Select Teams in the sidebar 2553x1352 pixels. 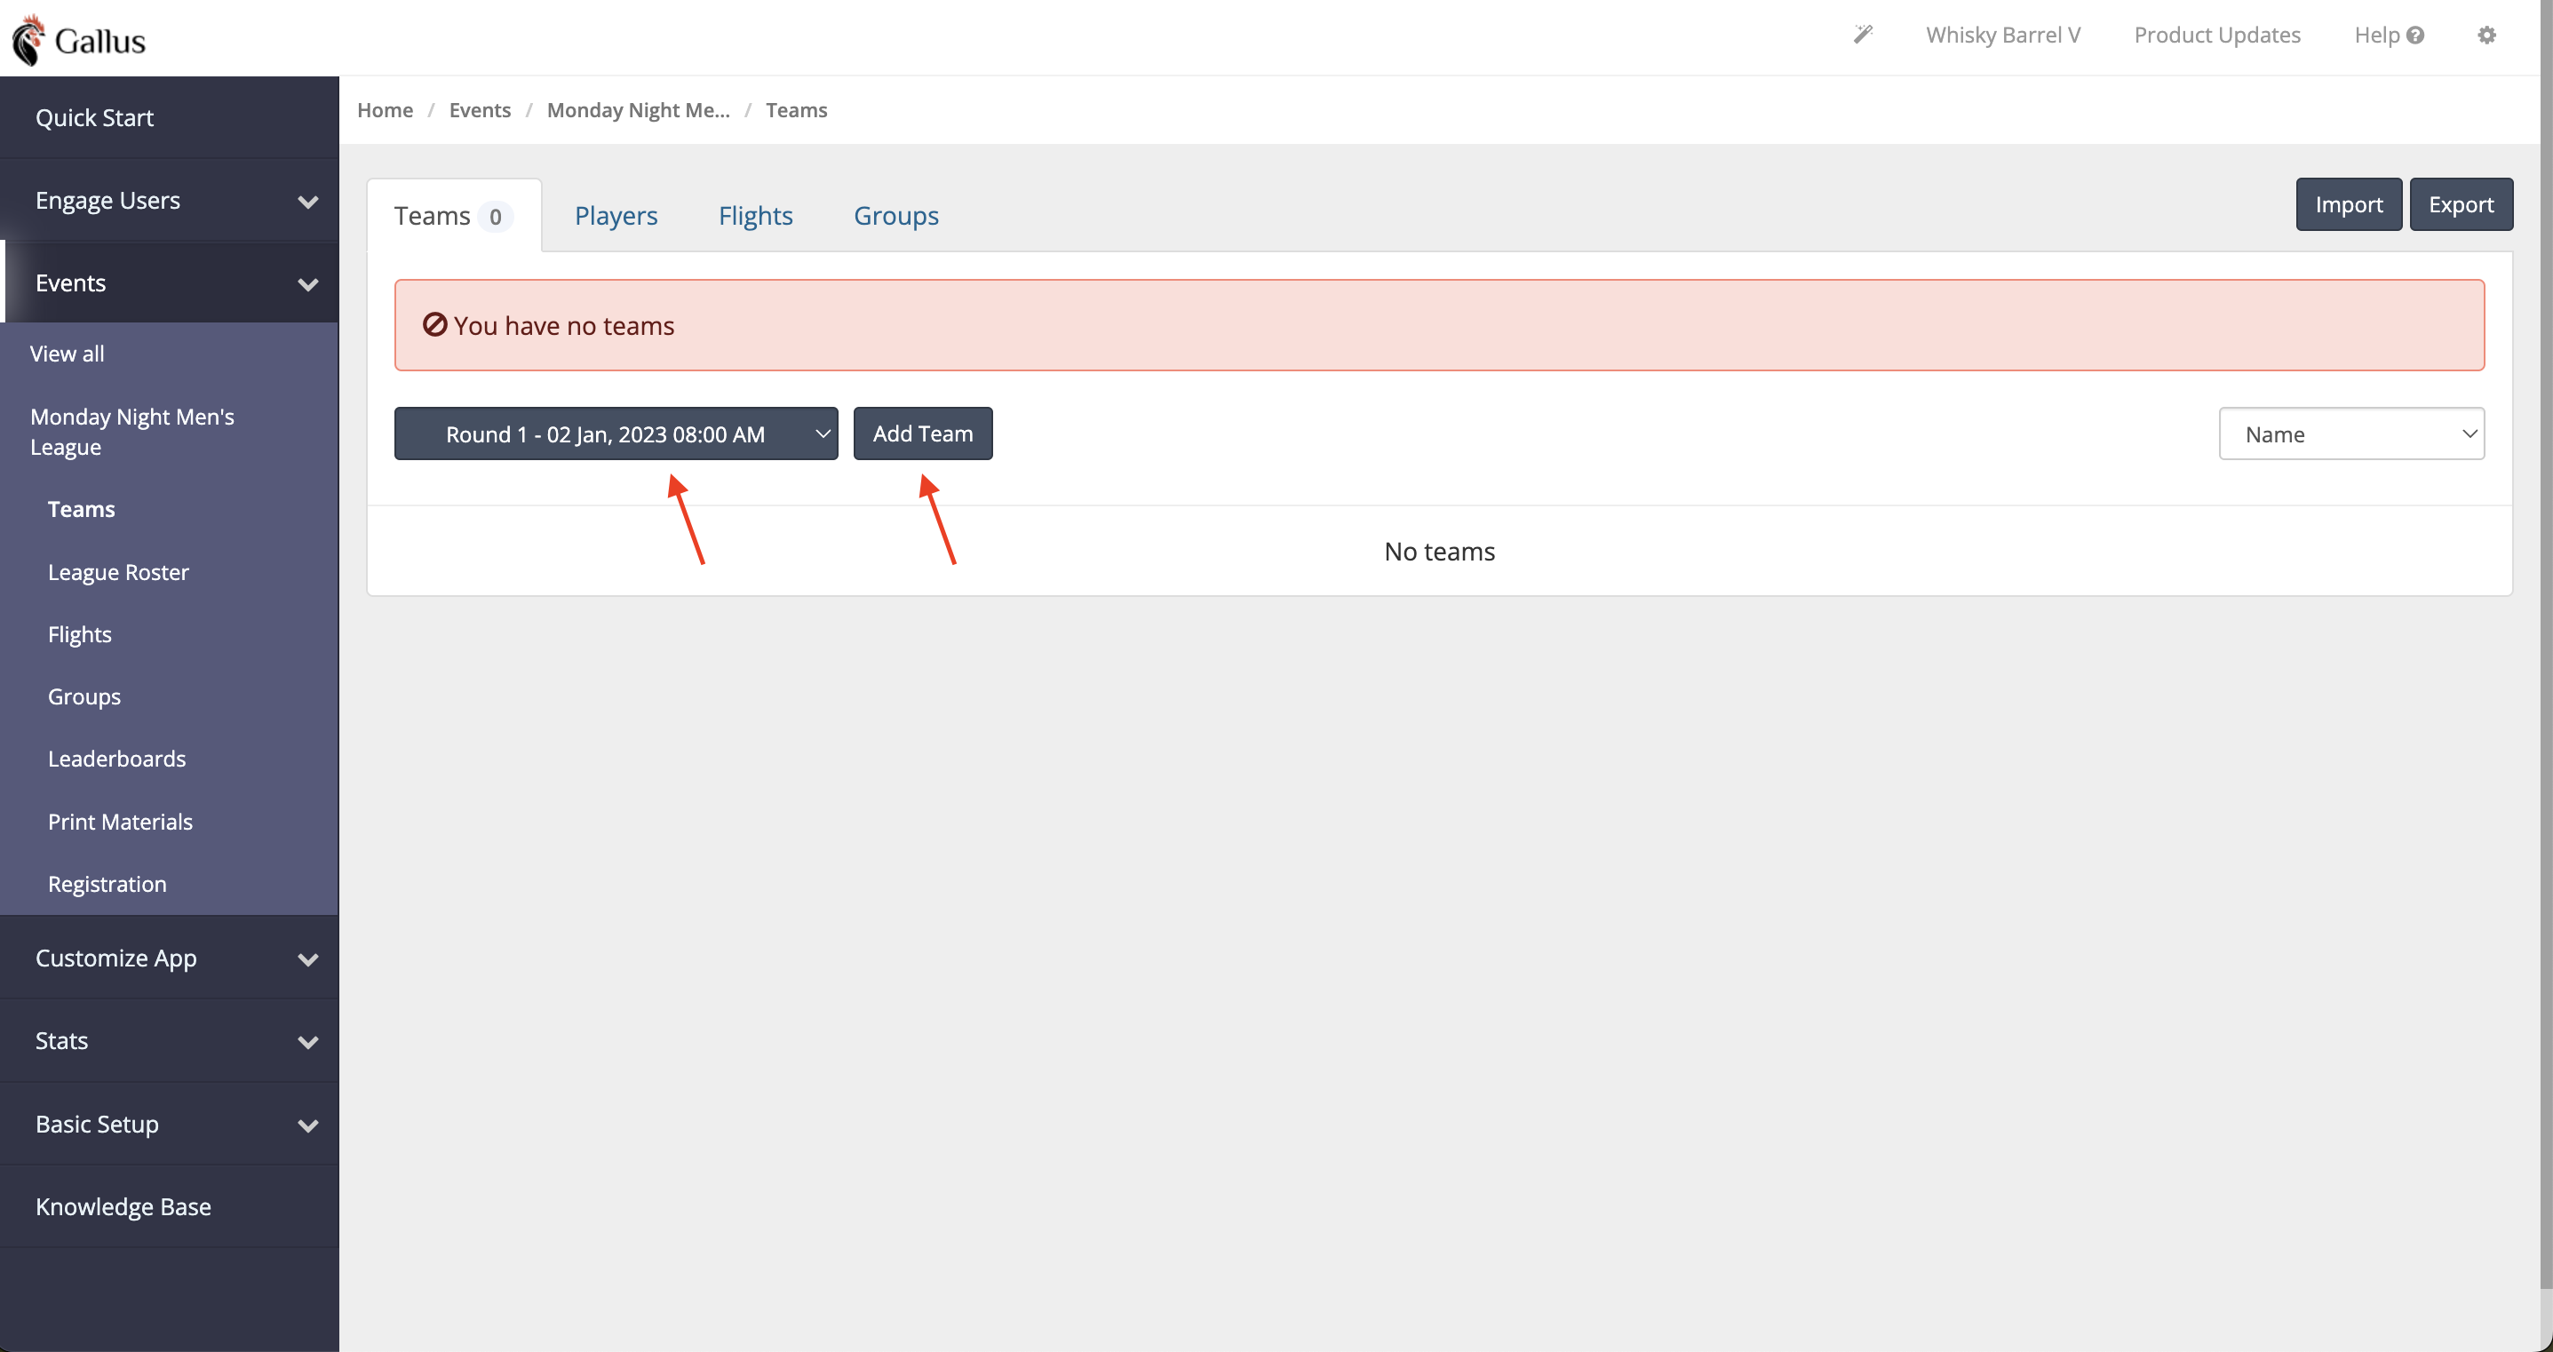pos(81,508)
